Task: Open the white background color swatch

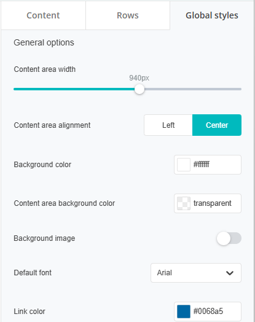Action: tap(184, 165)
